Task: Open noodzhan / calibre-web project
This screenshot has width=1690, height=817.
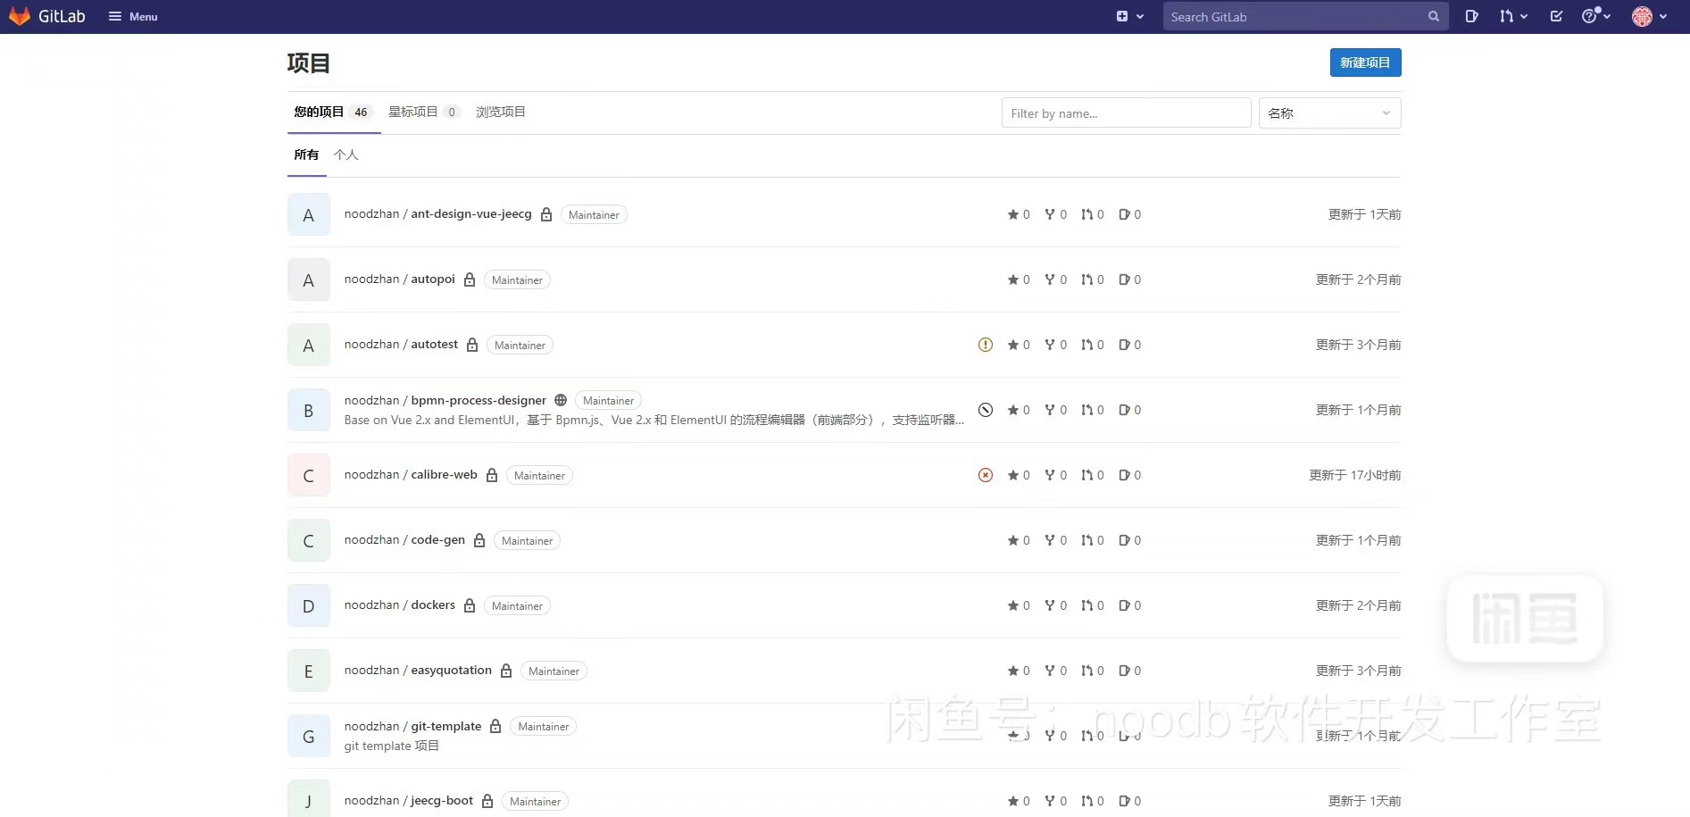Action: (411, 475)
